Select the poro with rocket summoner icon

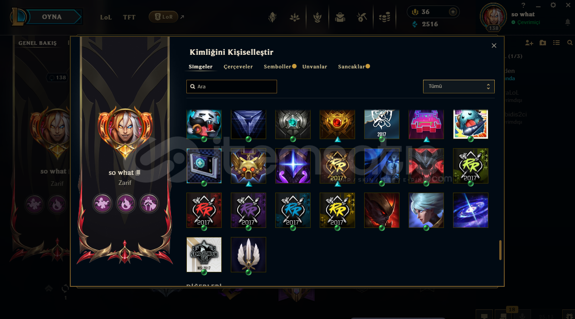click(x=471, y=124)
